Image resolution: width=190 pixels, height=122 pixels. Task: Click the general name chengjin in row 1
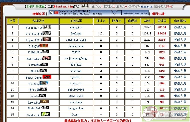tap(76, 27)
